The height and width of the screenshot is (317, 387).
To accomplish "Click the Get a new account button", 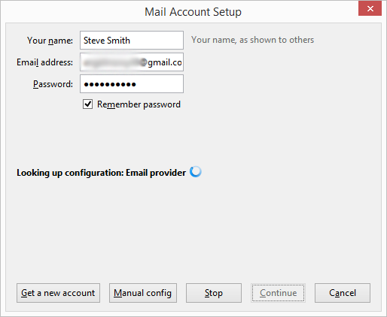I will [x=58, y=293].
